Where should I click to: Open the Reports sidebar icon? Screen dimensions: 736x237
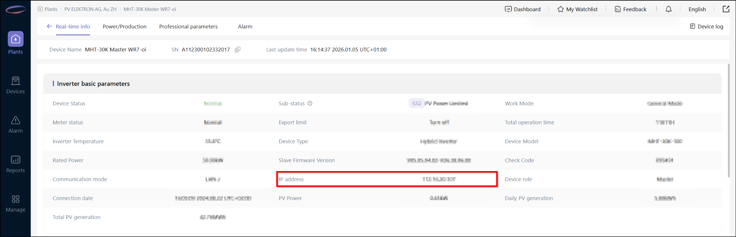click(x=16, y=160)
